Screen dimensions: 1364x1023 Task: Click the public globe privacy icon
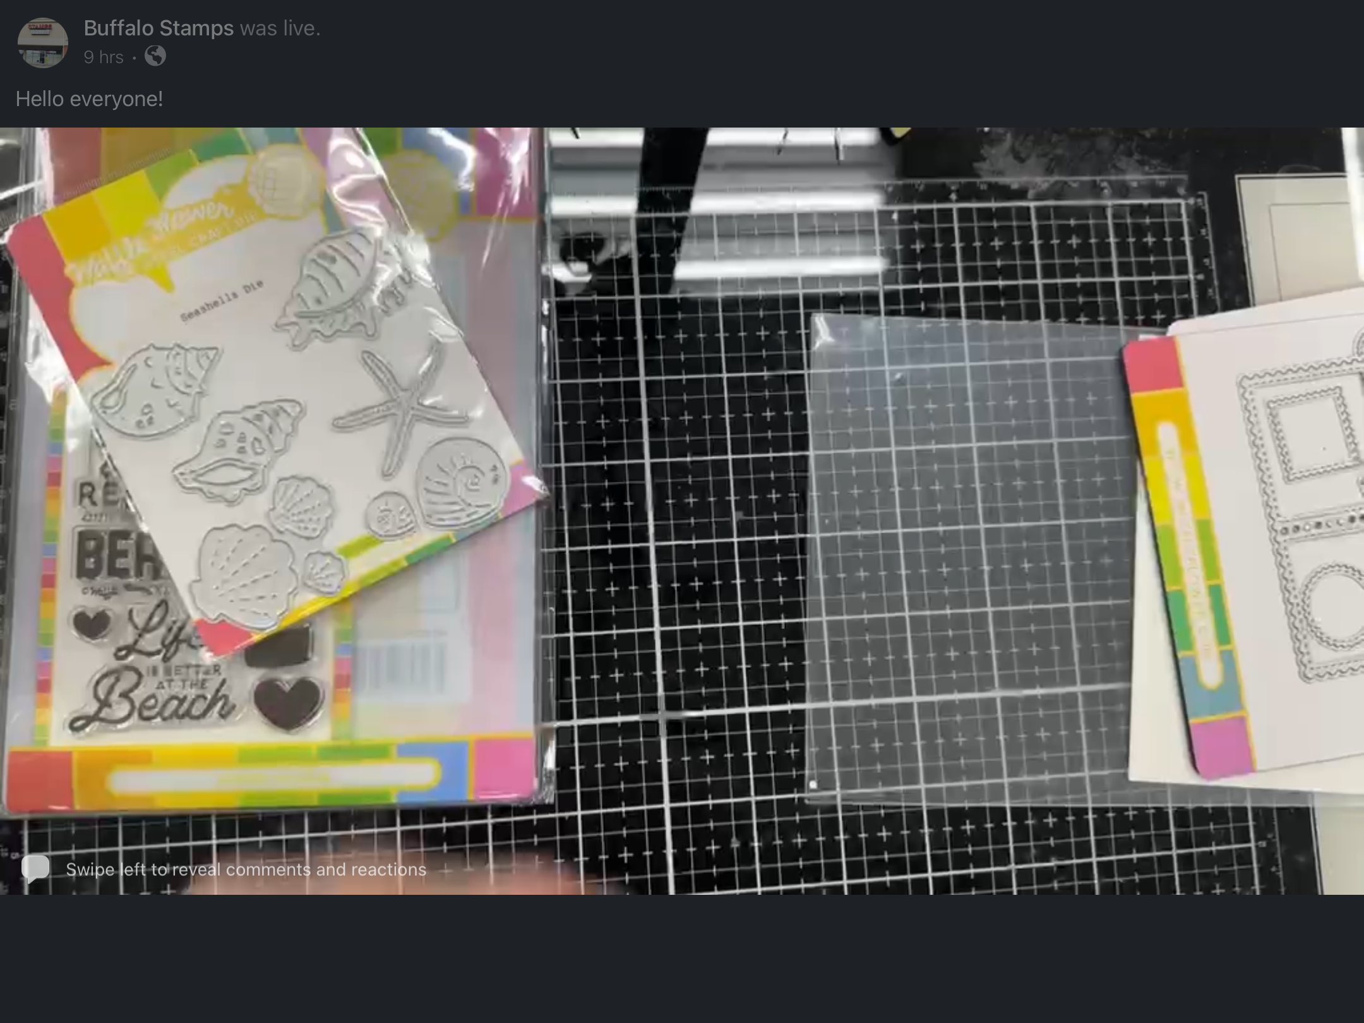click(155, 57)
